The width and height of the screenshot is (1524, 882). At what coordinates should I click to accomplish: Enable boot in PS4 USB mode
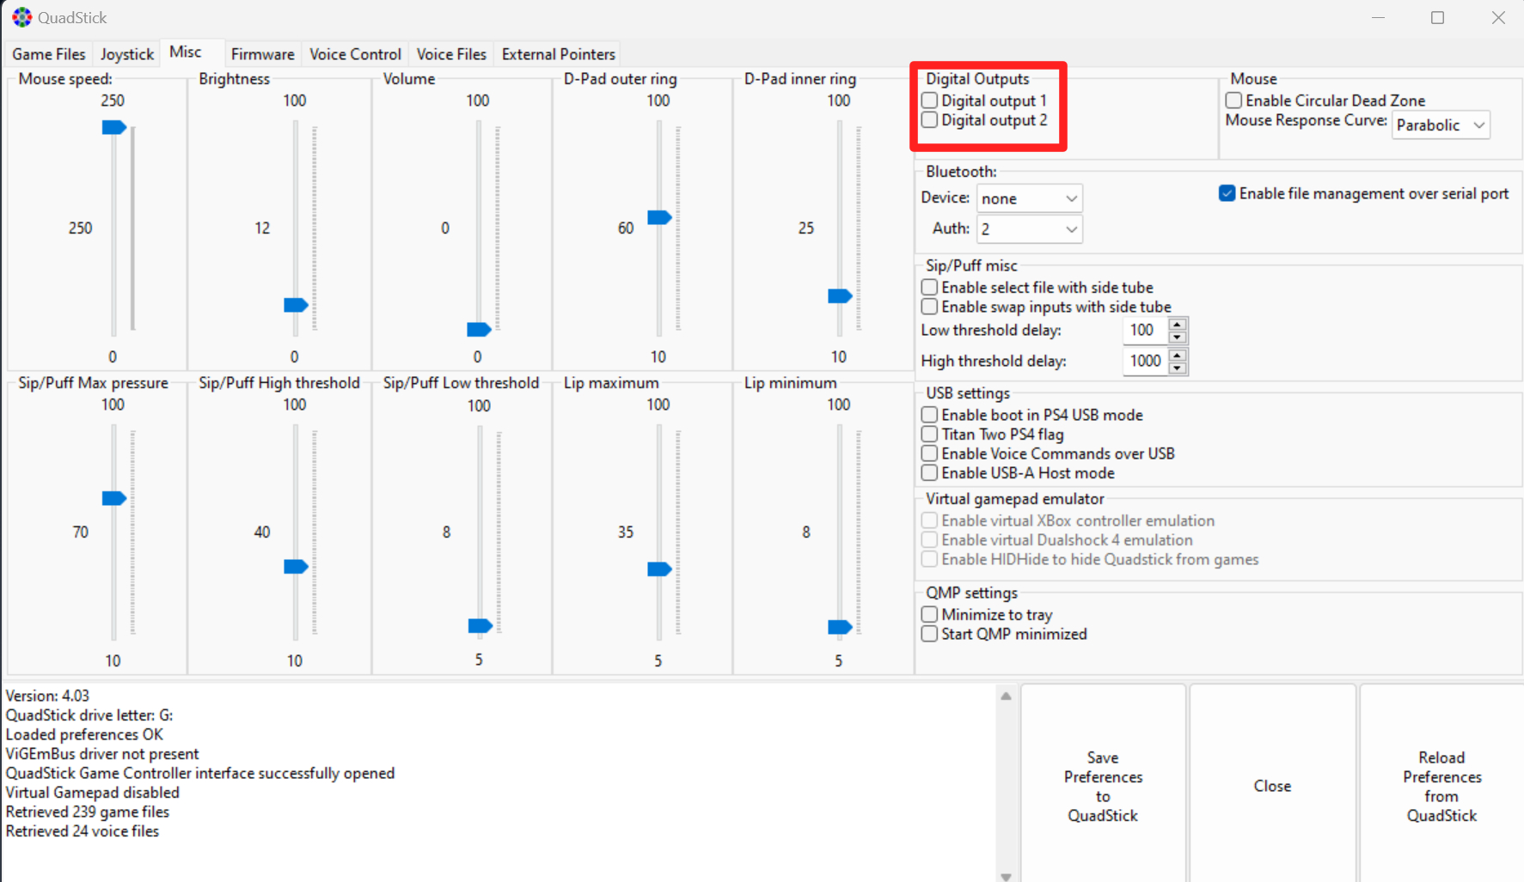(929, 415)
